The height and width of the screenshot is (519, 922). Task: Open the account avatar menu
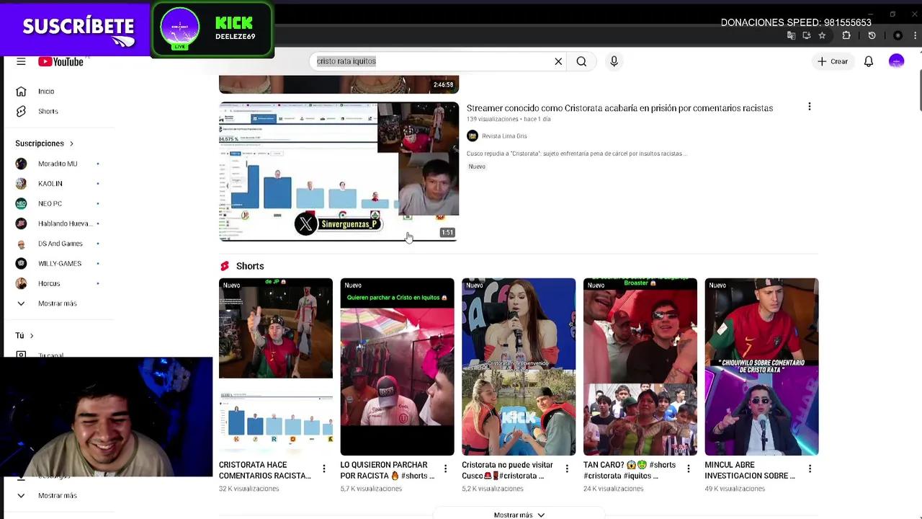(896, 62)
